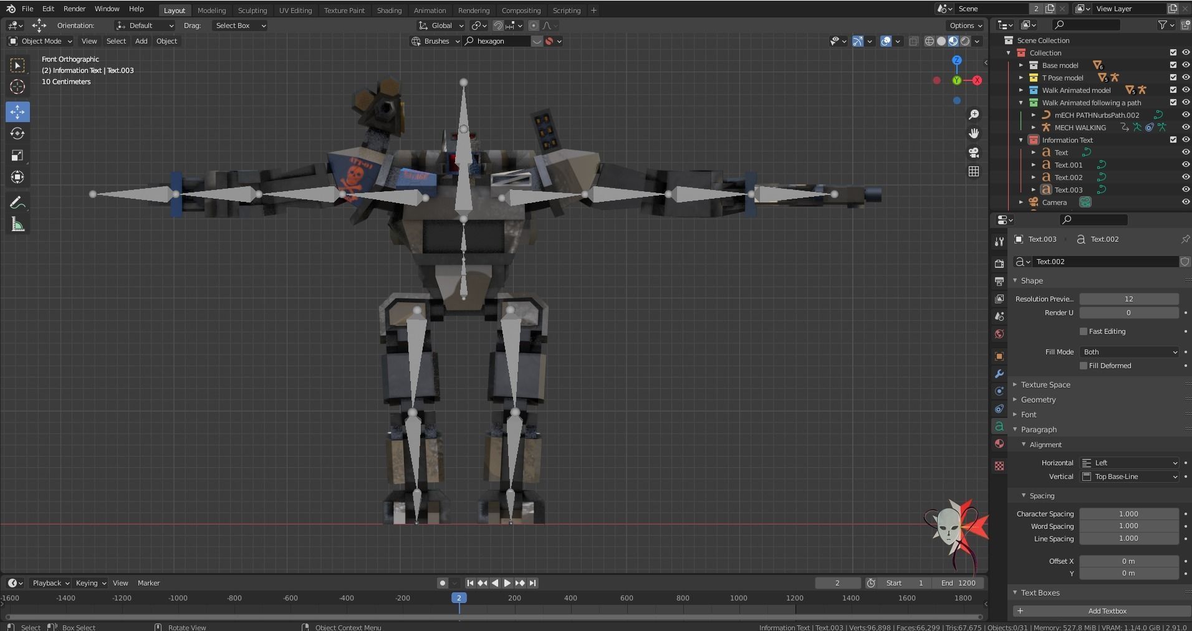The width and height of the screenshot is (1192, 631).
Task: Enable the Fast Editing checkbox
Action: (1083, 331)
